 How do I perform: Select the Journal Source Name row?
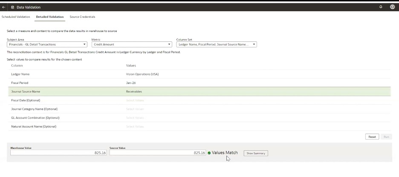pos(199,91)
